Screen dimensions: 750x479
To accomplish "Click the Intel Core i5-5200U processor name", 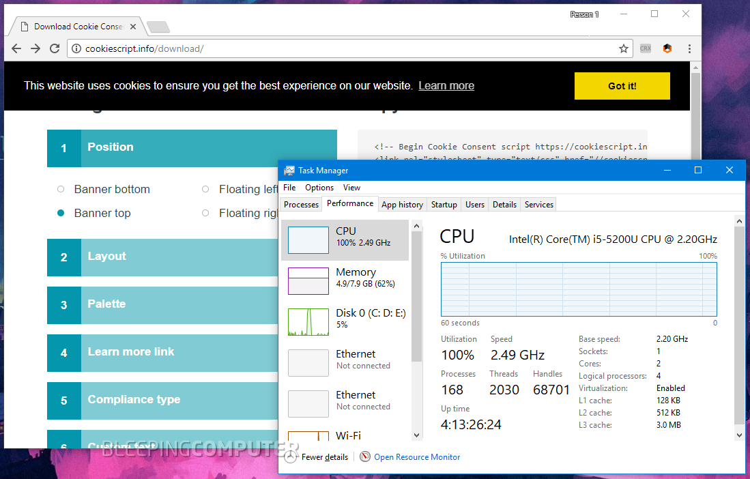I will pyautogui.click(x=613, y=239).
